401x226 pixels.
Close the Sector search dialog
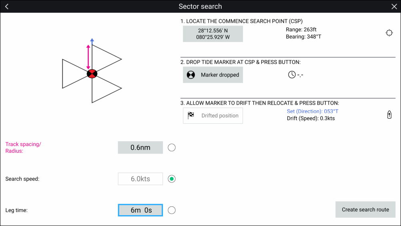click(x=394, y=6)
